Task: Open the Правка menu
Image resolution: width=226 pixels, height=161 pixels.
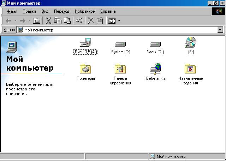Action: click(29, 11)
